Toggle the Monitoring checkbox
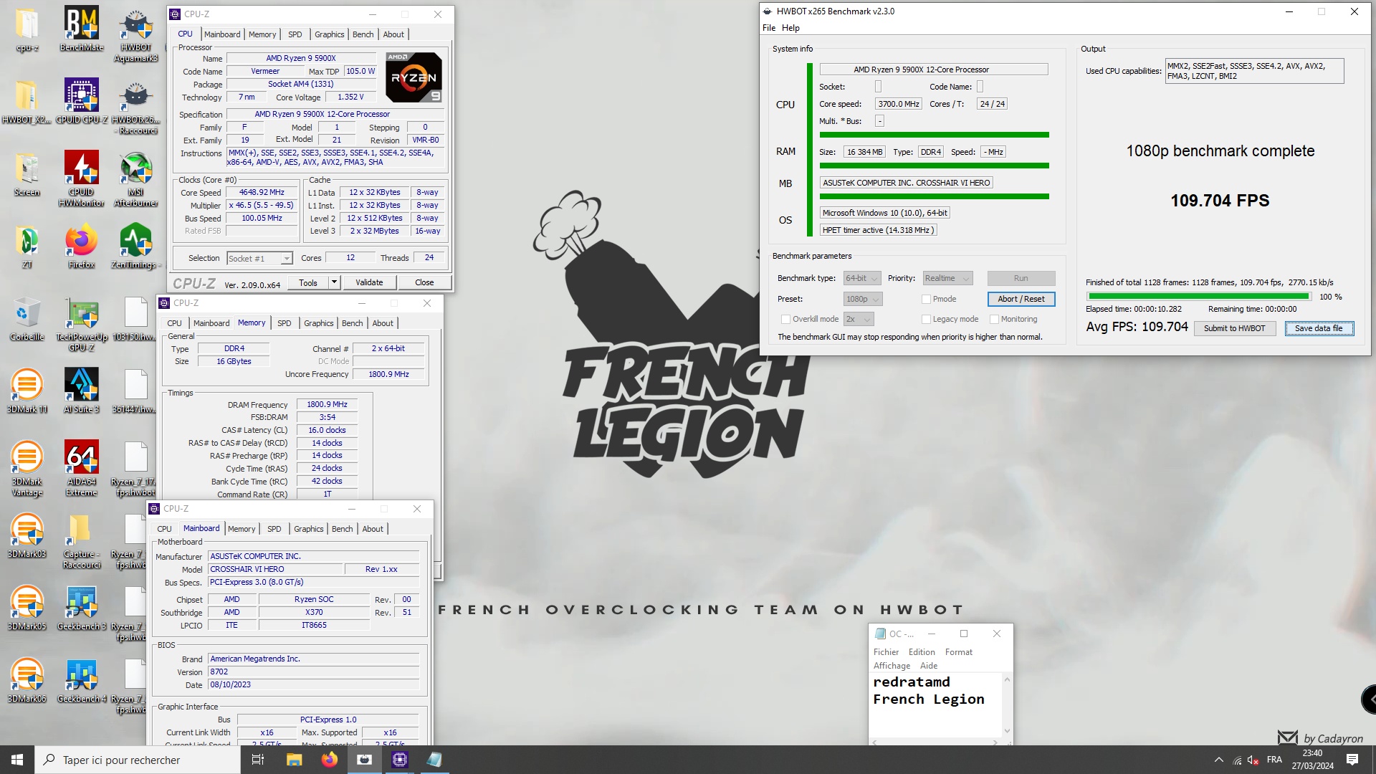 (x=994, y=319)
